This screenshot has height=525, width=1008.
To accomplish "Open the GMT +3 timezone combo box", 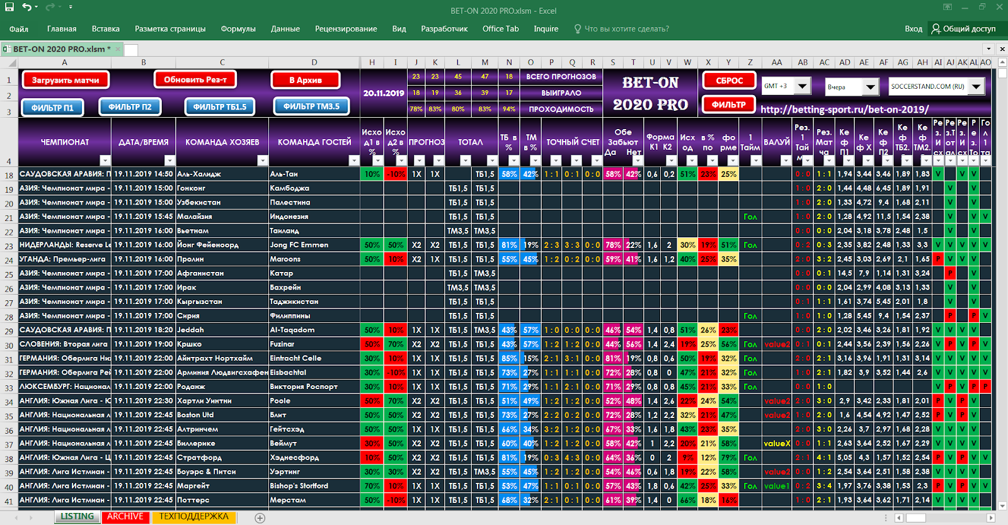I will click(x=802, y=86).
